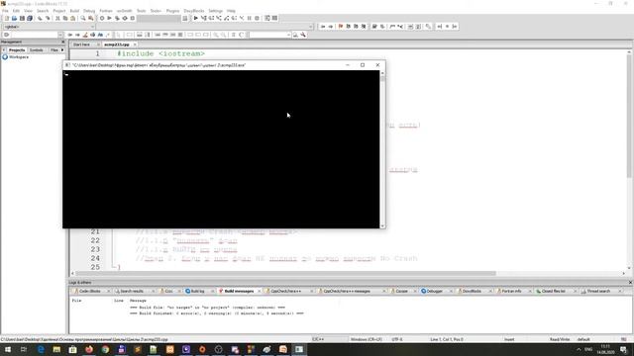Open the Build menu
634x356 pixels.
tap(75, 11)
